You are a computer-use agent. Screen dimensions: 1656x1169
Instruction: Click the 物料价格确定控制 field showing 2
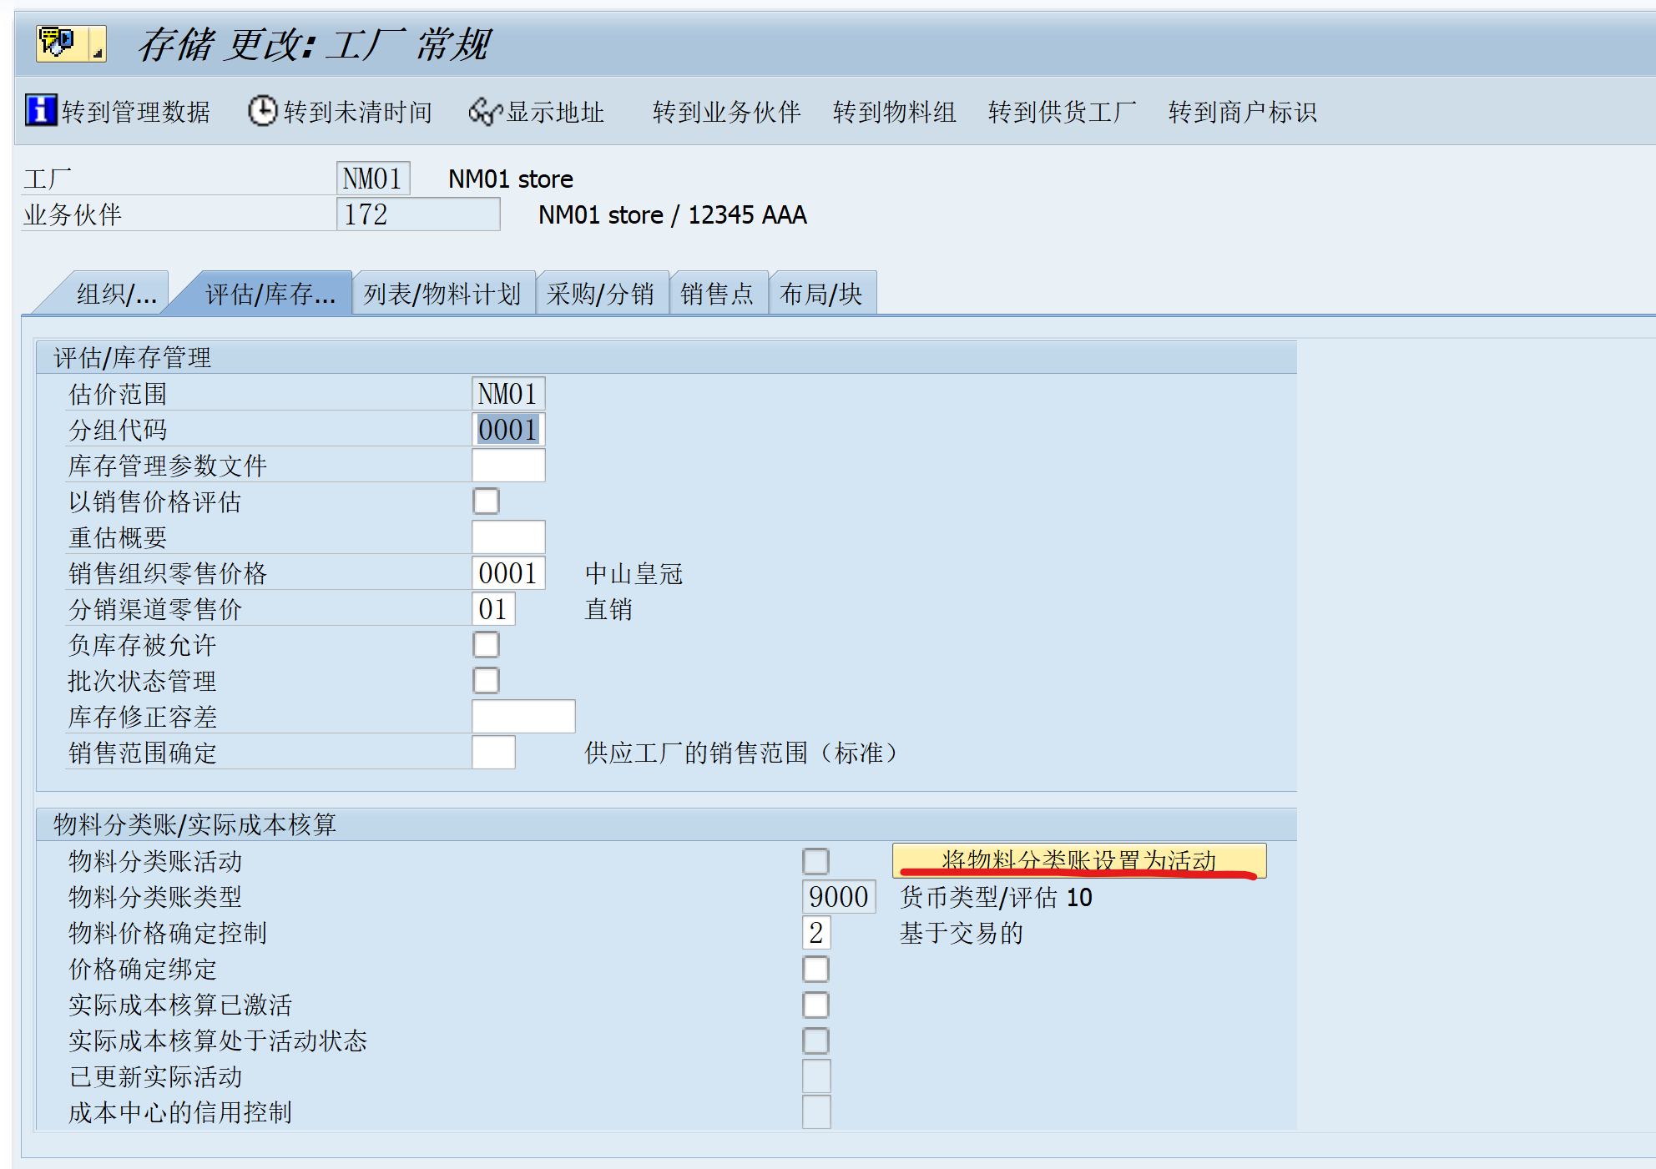tap(816, 933)
